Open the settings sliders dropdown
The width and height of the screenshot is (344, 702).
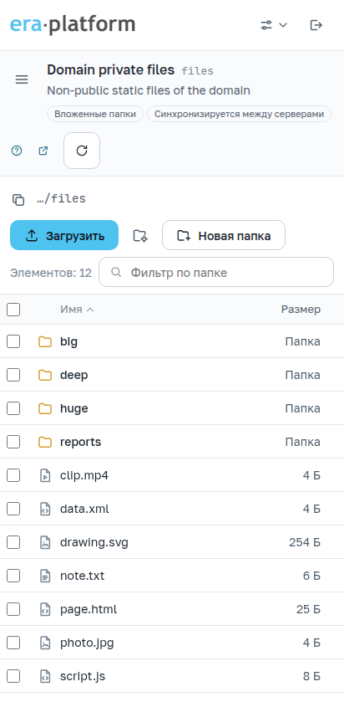(x=273, y=25)
